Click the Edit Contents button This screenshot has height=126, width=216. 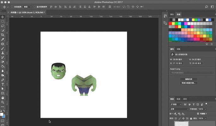[189, 79]
